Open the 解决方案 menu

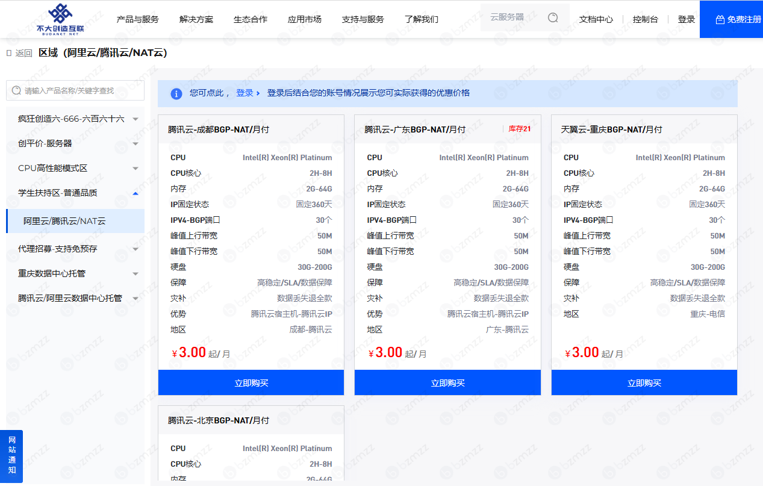[196, 19]
